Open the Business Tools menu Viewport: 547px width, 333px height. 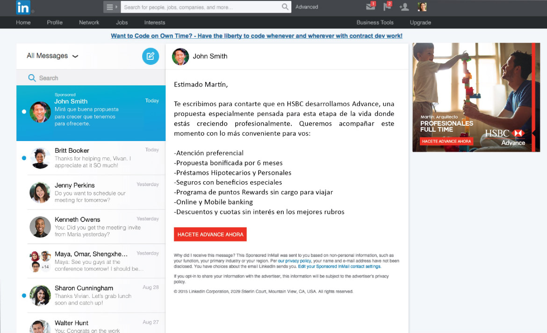[375, 22]
